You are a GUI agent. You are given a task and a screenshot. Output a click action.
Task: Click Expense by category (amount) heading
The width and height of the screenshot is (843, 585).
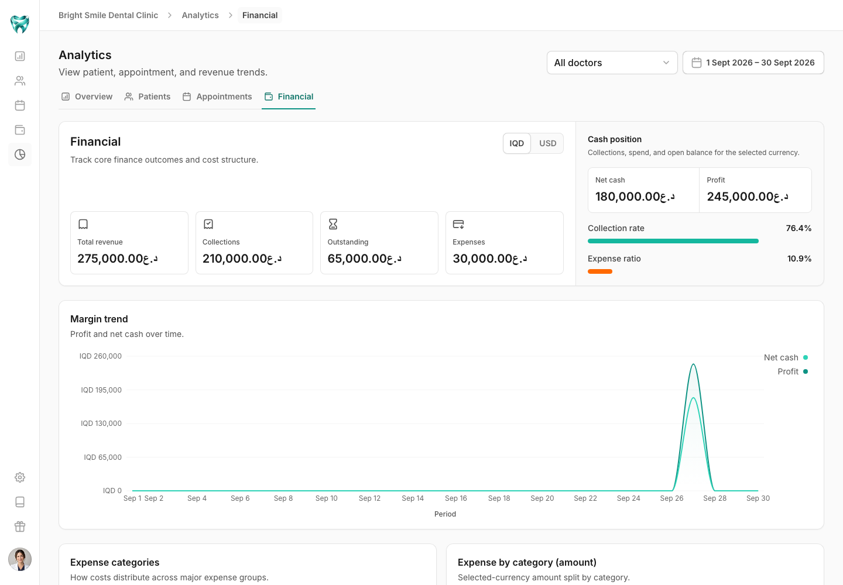click(x=527, y=562)
